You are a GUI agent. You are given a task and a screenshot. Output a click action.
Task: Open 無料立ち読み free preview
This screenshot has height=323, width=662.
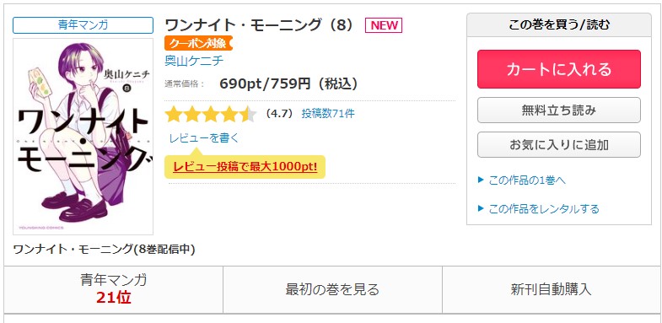point(559,110)
